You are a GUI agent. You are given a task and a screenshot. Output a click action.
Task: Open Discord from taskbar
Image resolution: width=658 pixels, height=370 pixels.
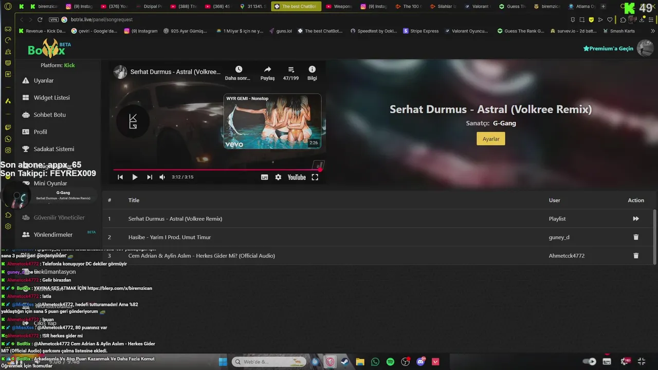(421, 362)
